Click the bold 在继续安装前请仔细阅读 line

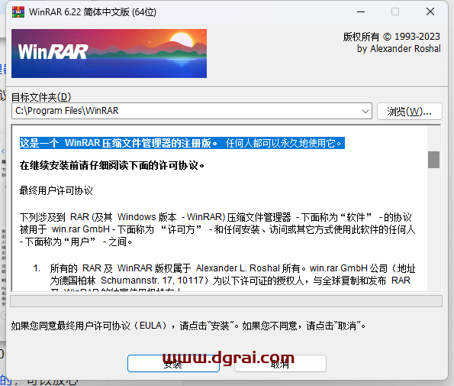112,165
